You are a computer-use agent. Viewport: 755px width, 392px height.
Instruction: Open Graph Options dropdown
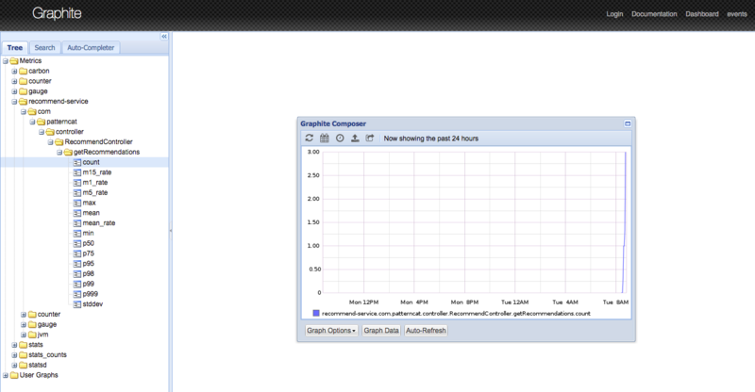click(331, 331)
